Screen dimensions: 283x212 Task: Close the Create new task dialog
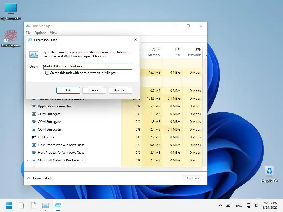coord(135,40)
